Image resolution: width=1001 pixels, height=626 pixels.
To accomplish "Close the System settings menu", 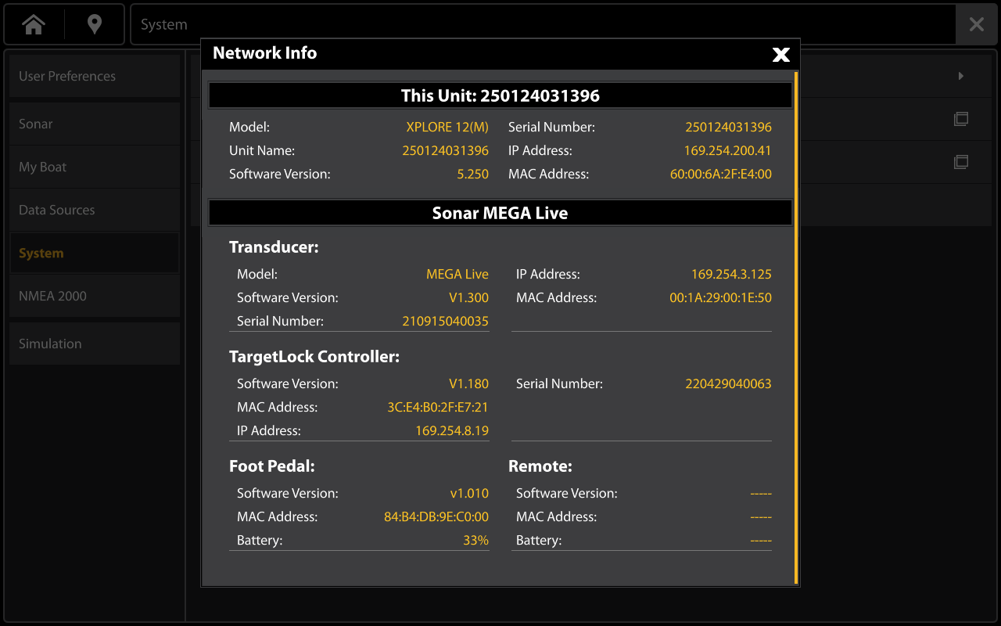I will pos(976,24).
